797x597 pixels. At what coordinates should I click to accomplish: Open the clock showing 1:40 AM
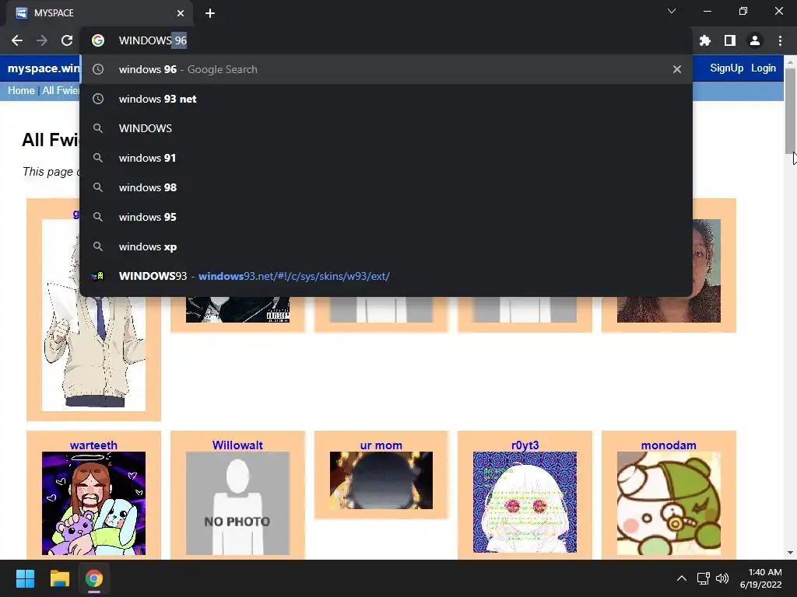pos(761,578)
